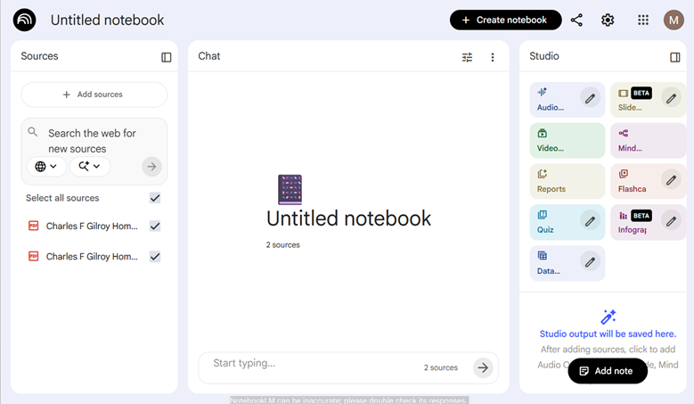This screenshot has height=404, width=694.
Task: Generate a Video Overview
Action: pos(567,140)
